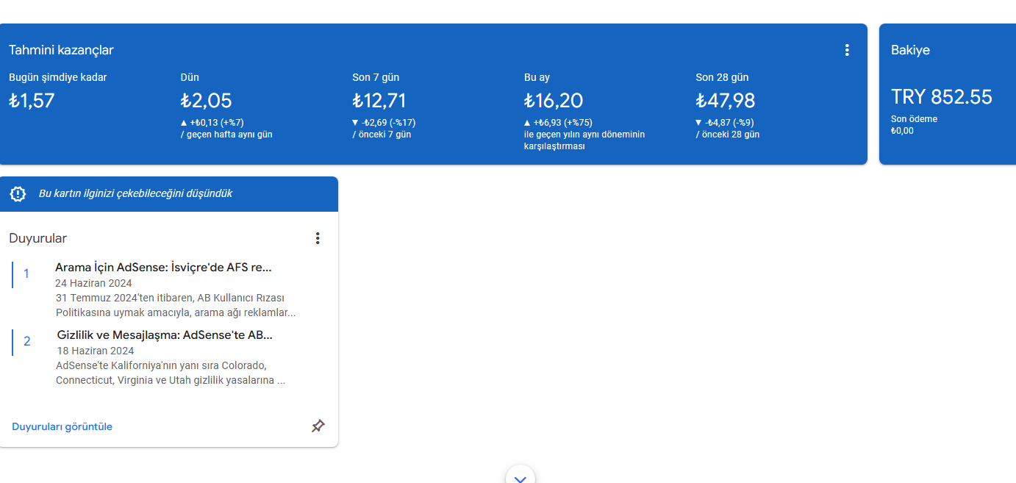The height and width of the screenshot is (483, 1016).
Task: Click the ₺0,00 last payment amount
Action: [902, 131]
